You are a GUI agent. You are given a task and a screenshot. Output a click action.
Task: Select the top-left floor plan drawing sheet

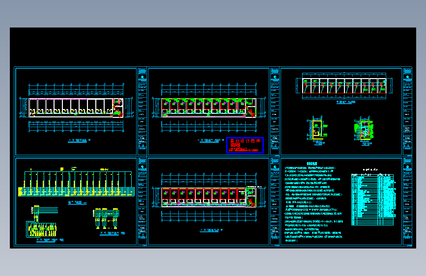[76, 111]
